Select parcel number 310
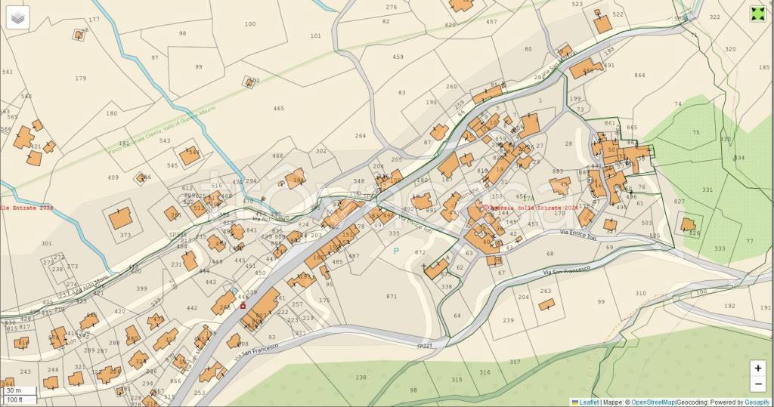Viewport: 774px width, 407px height. pos(640,293)
